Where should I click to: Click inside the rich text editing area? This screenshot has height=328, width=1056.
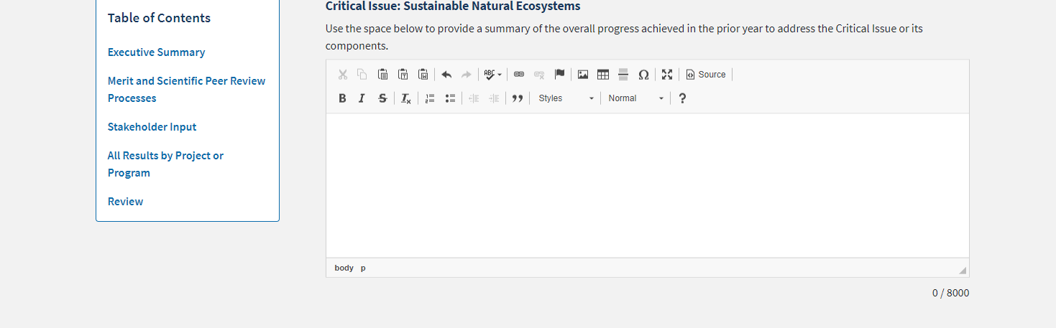pos(647,185)
